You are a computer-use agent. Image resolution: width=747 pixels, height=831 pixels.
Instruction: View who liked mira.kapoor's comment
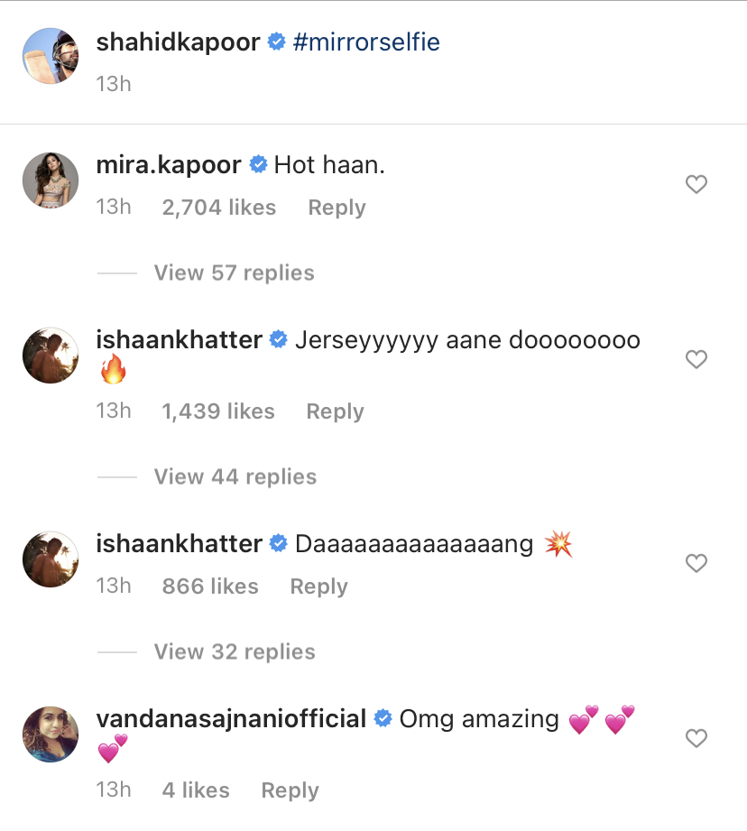(218, 208)
